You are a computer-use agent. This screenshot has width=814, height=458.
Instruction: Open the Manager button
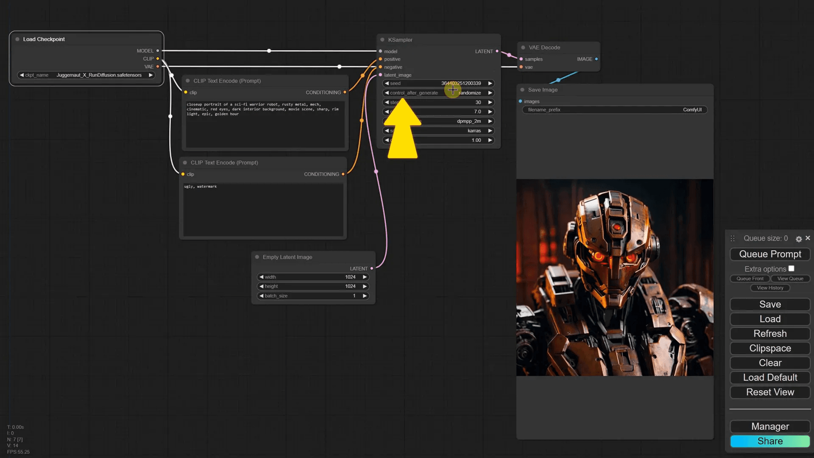(770, 426)
